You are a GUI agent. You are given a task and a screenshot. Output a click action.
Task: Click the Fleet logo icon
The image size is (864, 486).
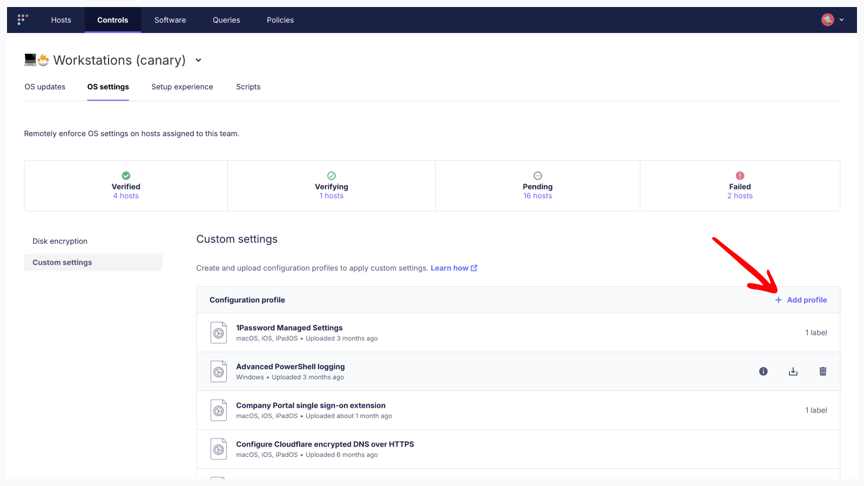coord(22,19)
